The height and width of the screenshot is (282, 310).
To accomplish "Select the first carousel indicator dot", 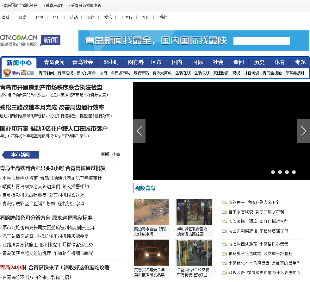I will (273, 172).
